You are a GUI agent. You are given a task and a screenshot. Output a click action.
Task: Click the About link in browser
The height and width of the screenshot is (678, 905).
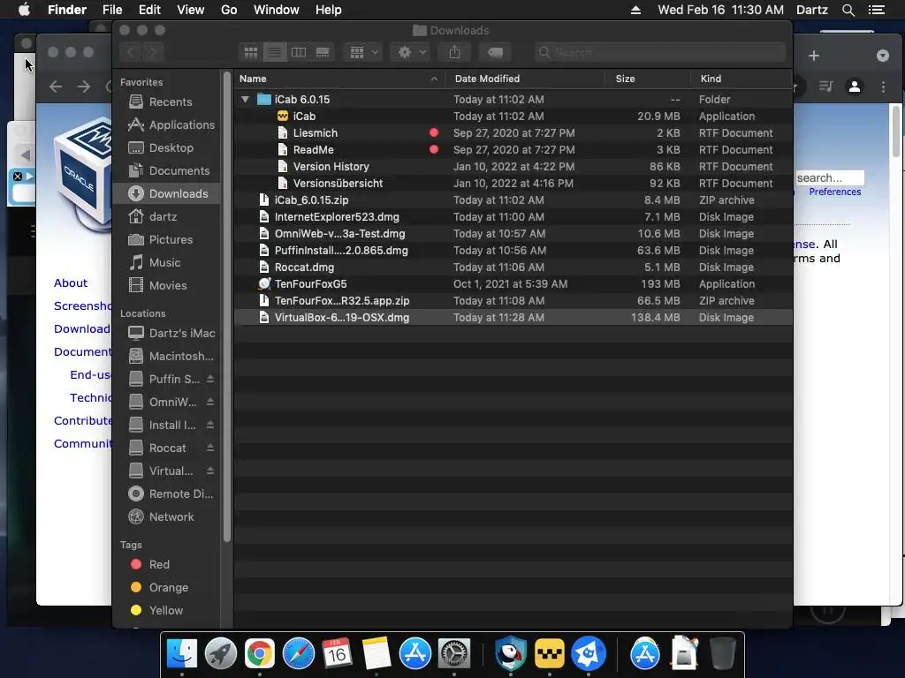tap(71, 282)
